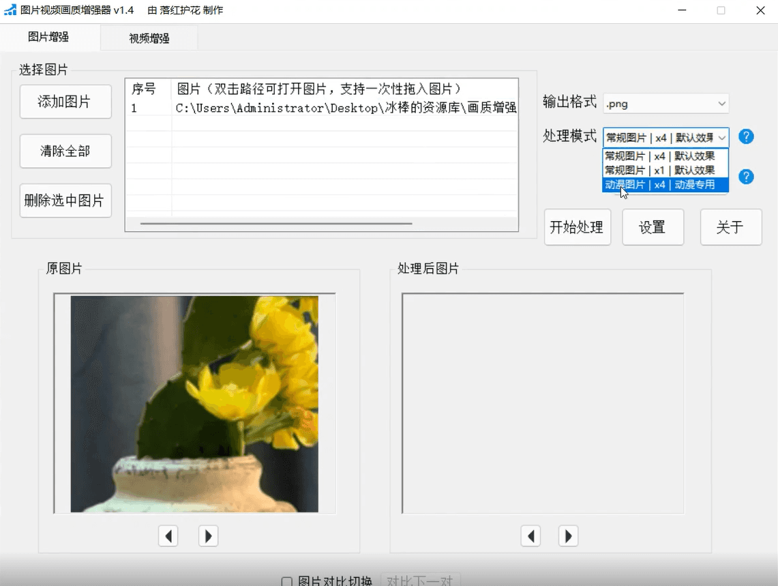Switch to the 视频增强 tab
This screenshot has width=778, height=586.
tap(149, 38)
